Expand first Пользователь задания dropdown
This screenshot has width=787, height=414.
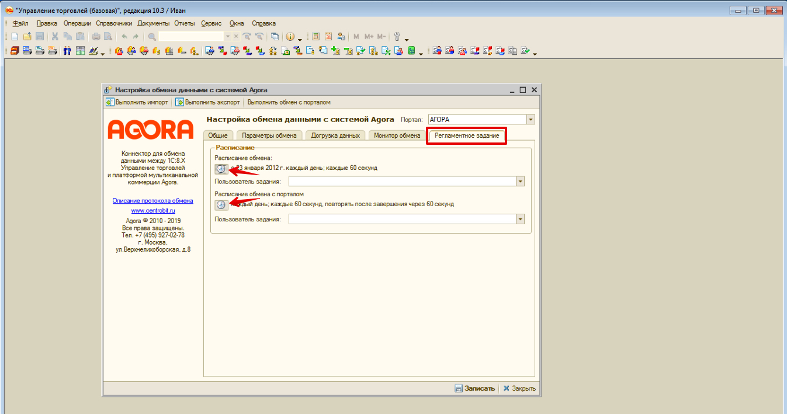(520, 182)
